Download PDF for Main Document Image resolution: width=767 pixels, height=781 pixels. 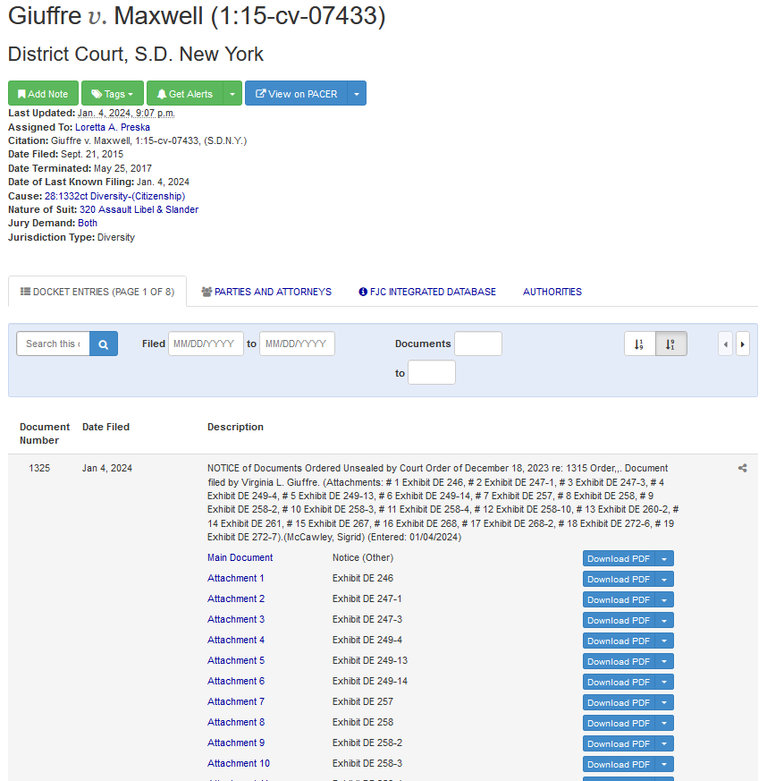coord(619,558)
